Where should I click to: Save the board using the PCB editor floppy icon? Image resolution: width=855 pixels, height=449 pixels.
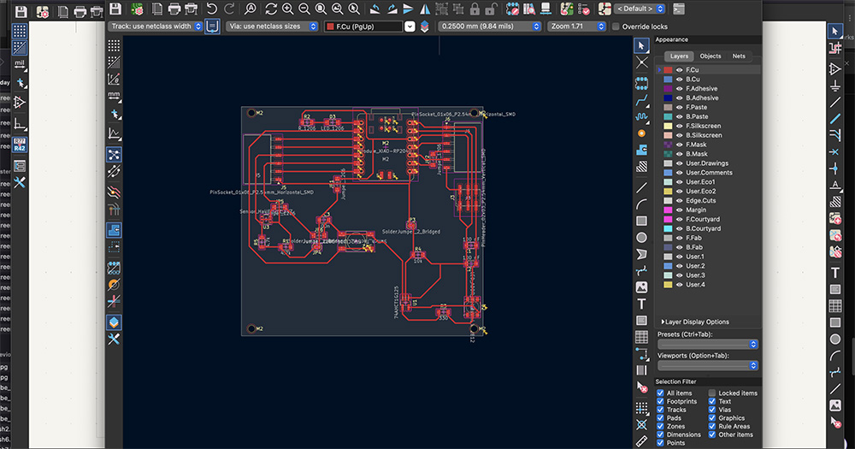coord(115,9)
